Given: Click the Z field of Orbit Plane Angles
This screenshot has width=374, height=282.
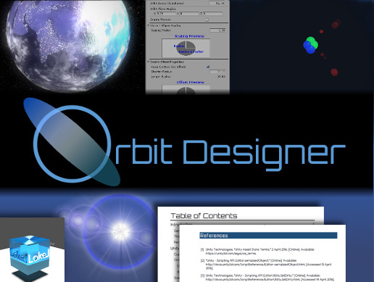Looking at the screenshot, I should point(212,14).
